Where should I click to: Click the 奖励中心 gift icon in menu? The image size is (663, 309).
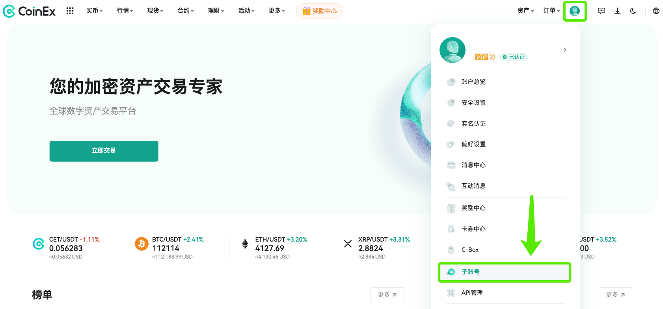[451, 208]
